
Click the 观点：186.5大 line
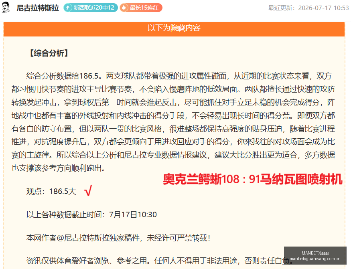tap(51, 192)
